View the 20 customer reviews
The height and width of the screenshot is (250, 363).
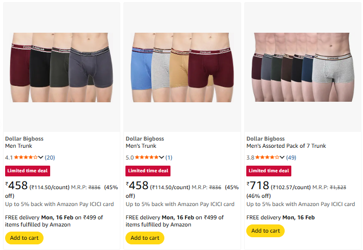coord(50,157)
